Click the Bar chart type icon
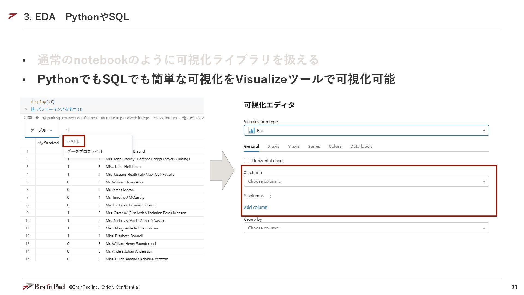Image resolution: width=524 pixels, height=295 pixels. 251,131
